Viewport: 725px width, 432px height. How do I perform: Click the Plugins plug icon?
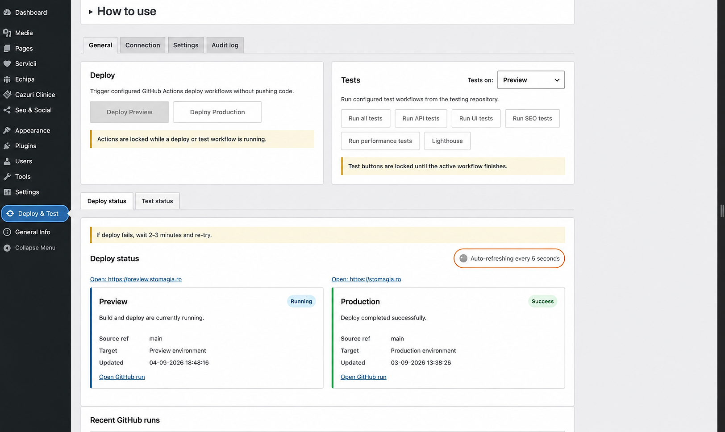tap(7, 146)
